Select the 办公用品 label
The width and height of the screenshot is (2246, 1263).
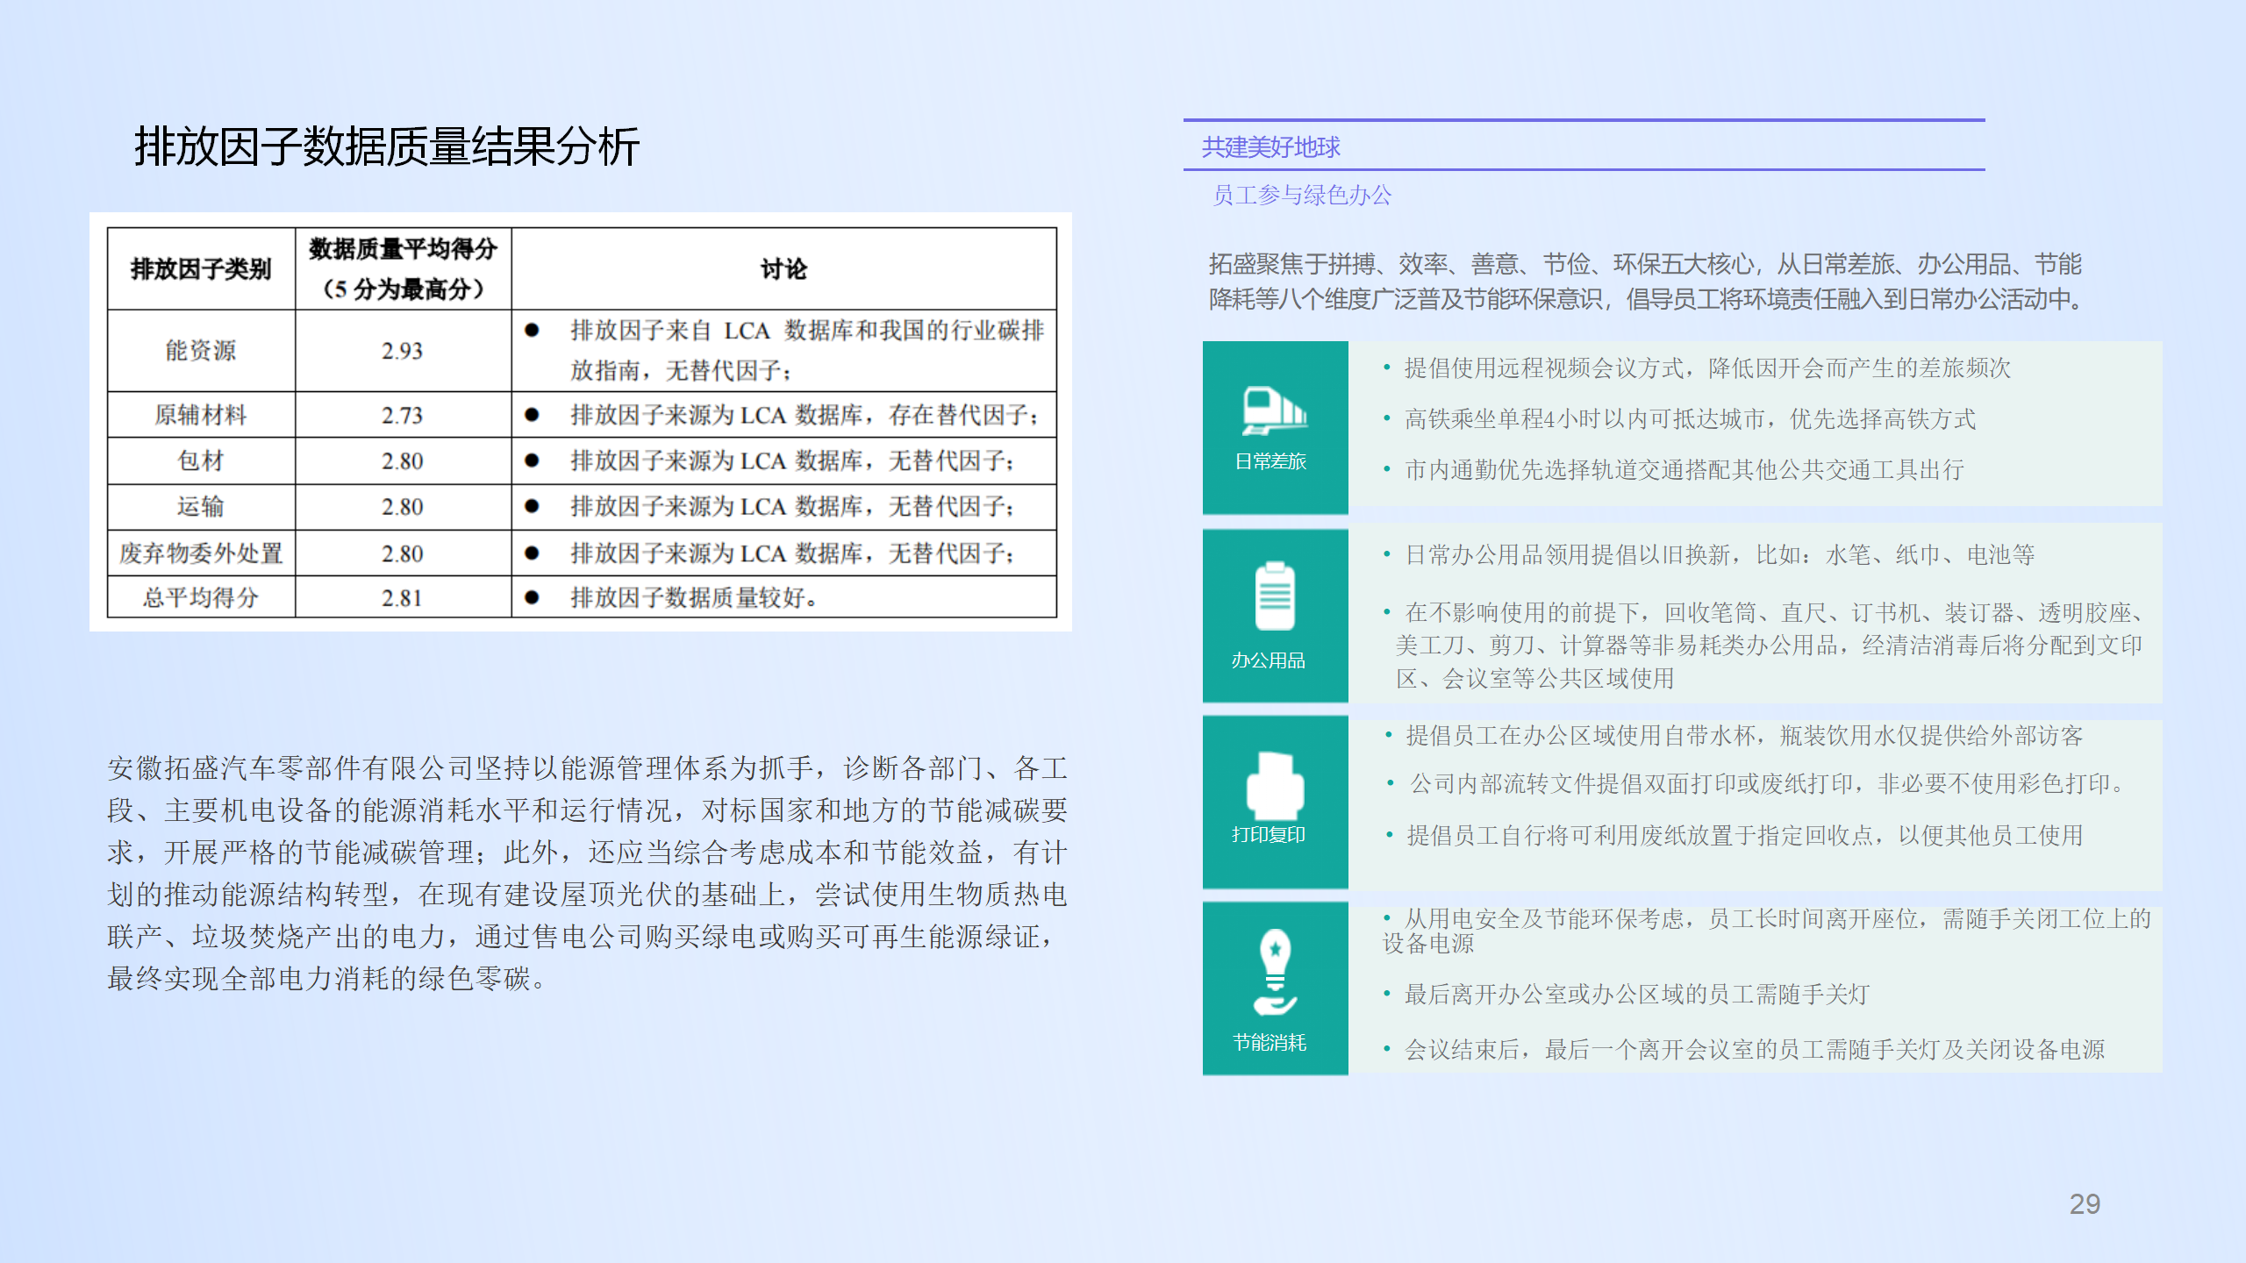pos(1269,660)
